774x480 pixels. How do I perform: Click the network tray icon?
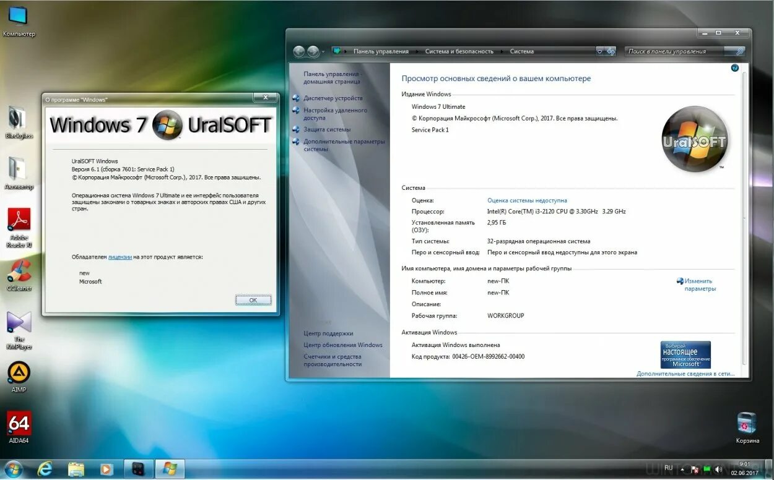point(707,470)
